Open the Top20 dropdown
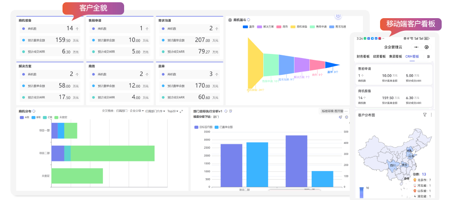453x200 pixels. [172, 111]
